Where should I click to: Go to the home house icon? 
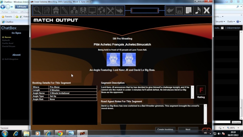(56, 11)
